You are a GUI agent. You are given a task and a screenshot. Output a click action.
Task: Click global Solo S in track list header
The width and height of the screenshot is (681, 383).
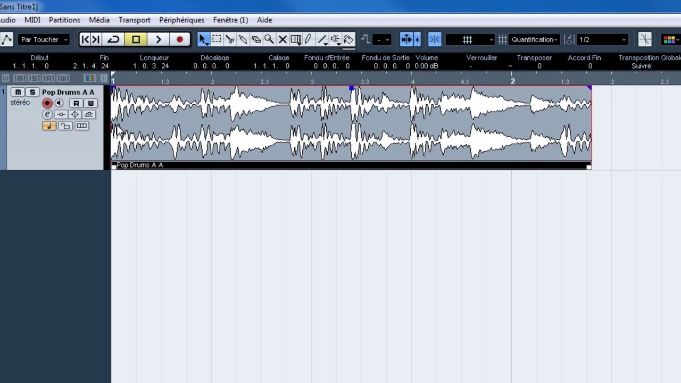click(x=35, y=78)
